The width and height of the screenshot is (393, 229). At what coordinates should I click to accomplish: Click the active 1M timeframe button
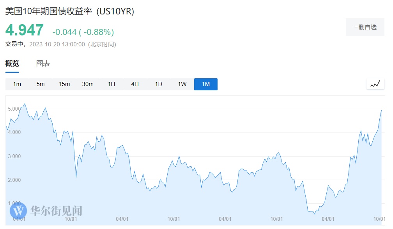pyautogui.click(x=206, y=84)
